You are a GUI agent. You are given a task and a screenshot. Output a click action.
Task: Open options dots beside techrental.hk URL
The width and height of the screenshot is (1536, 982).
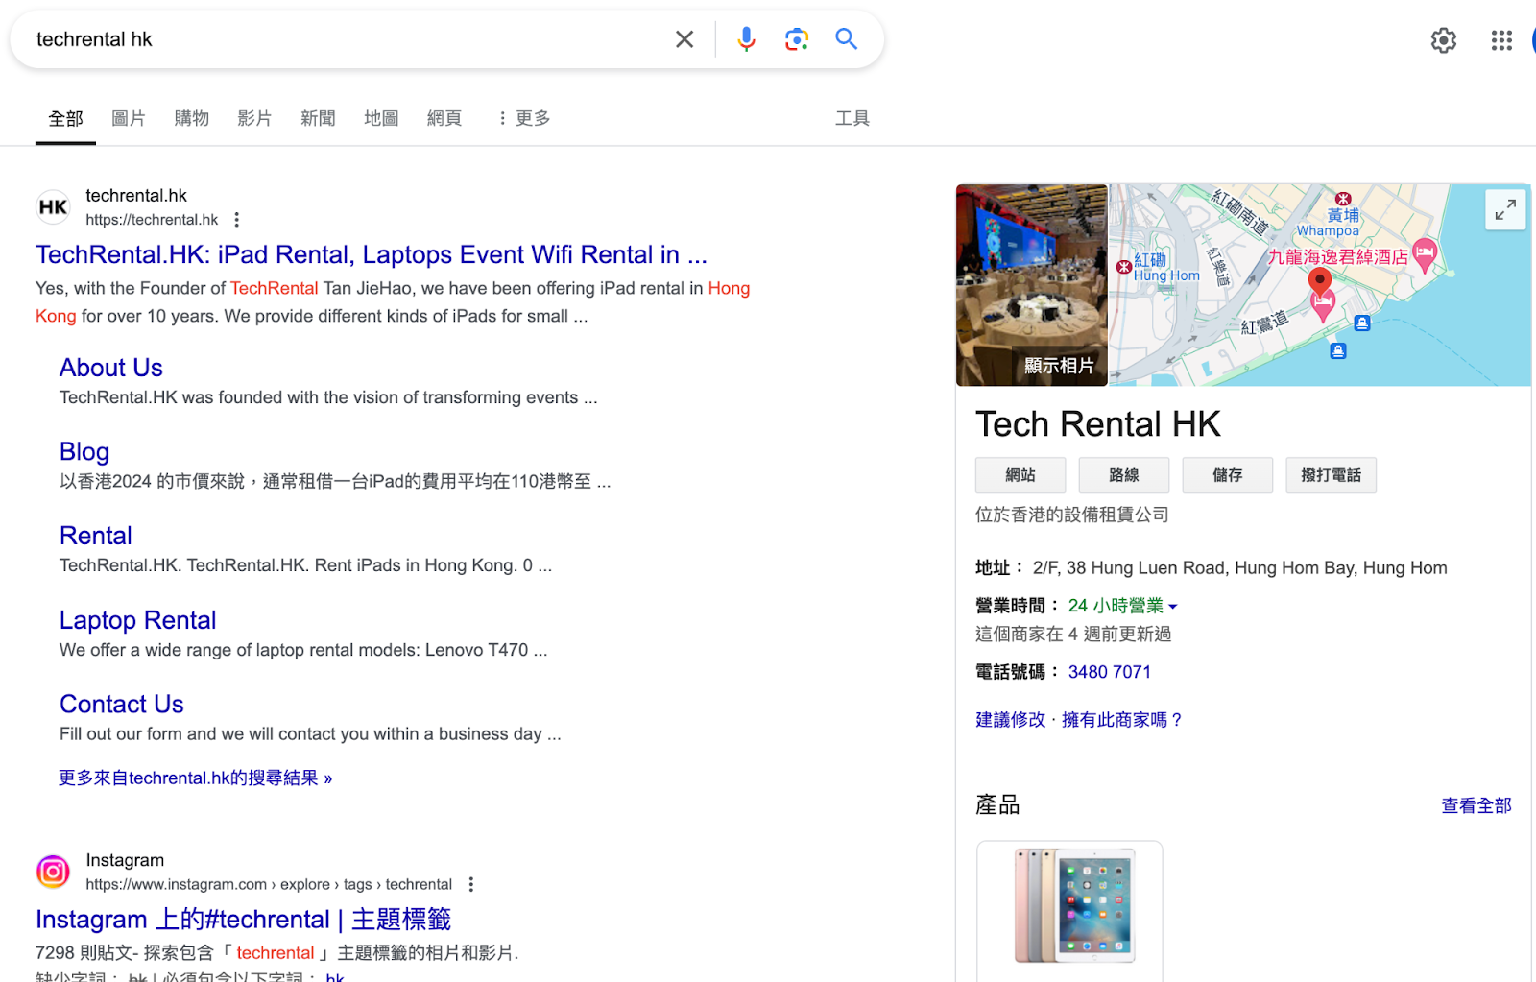(236, 220)
